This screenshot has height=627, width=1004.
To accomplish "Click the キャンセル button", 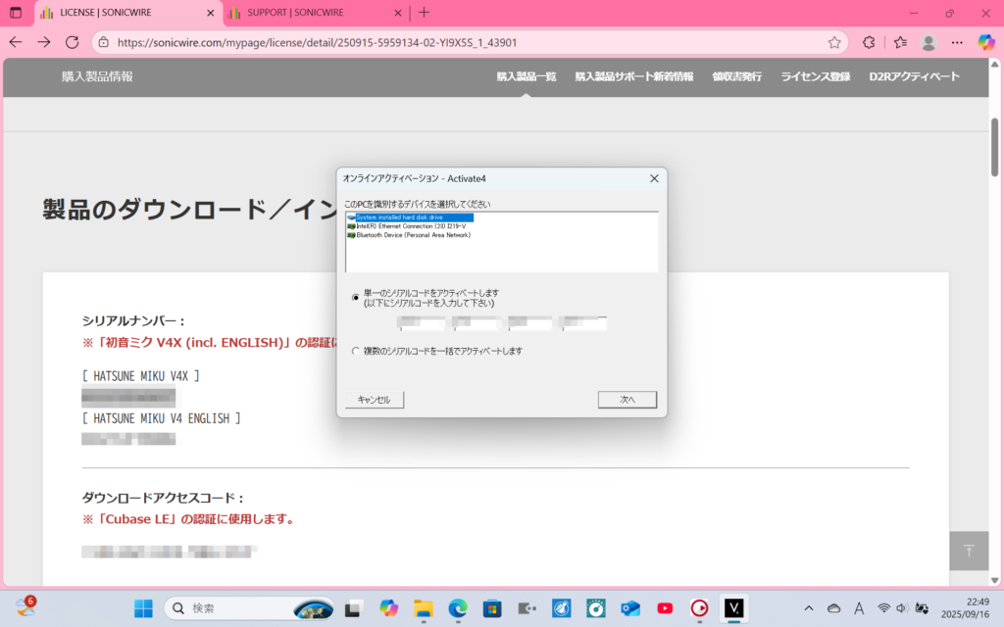I will coord(374,400).
